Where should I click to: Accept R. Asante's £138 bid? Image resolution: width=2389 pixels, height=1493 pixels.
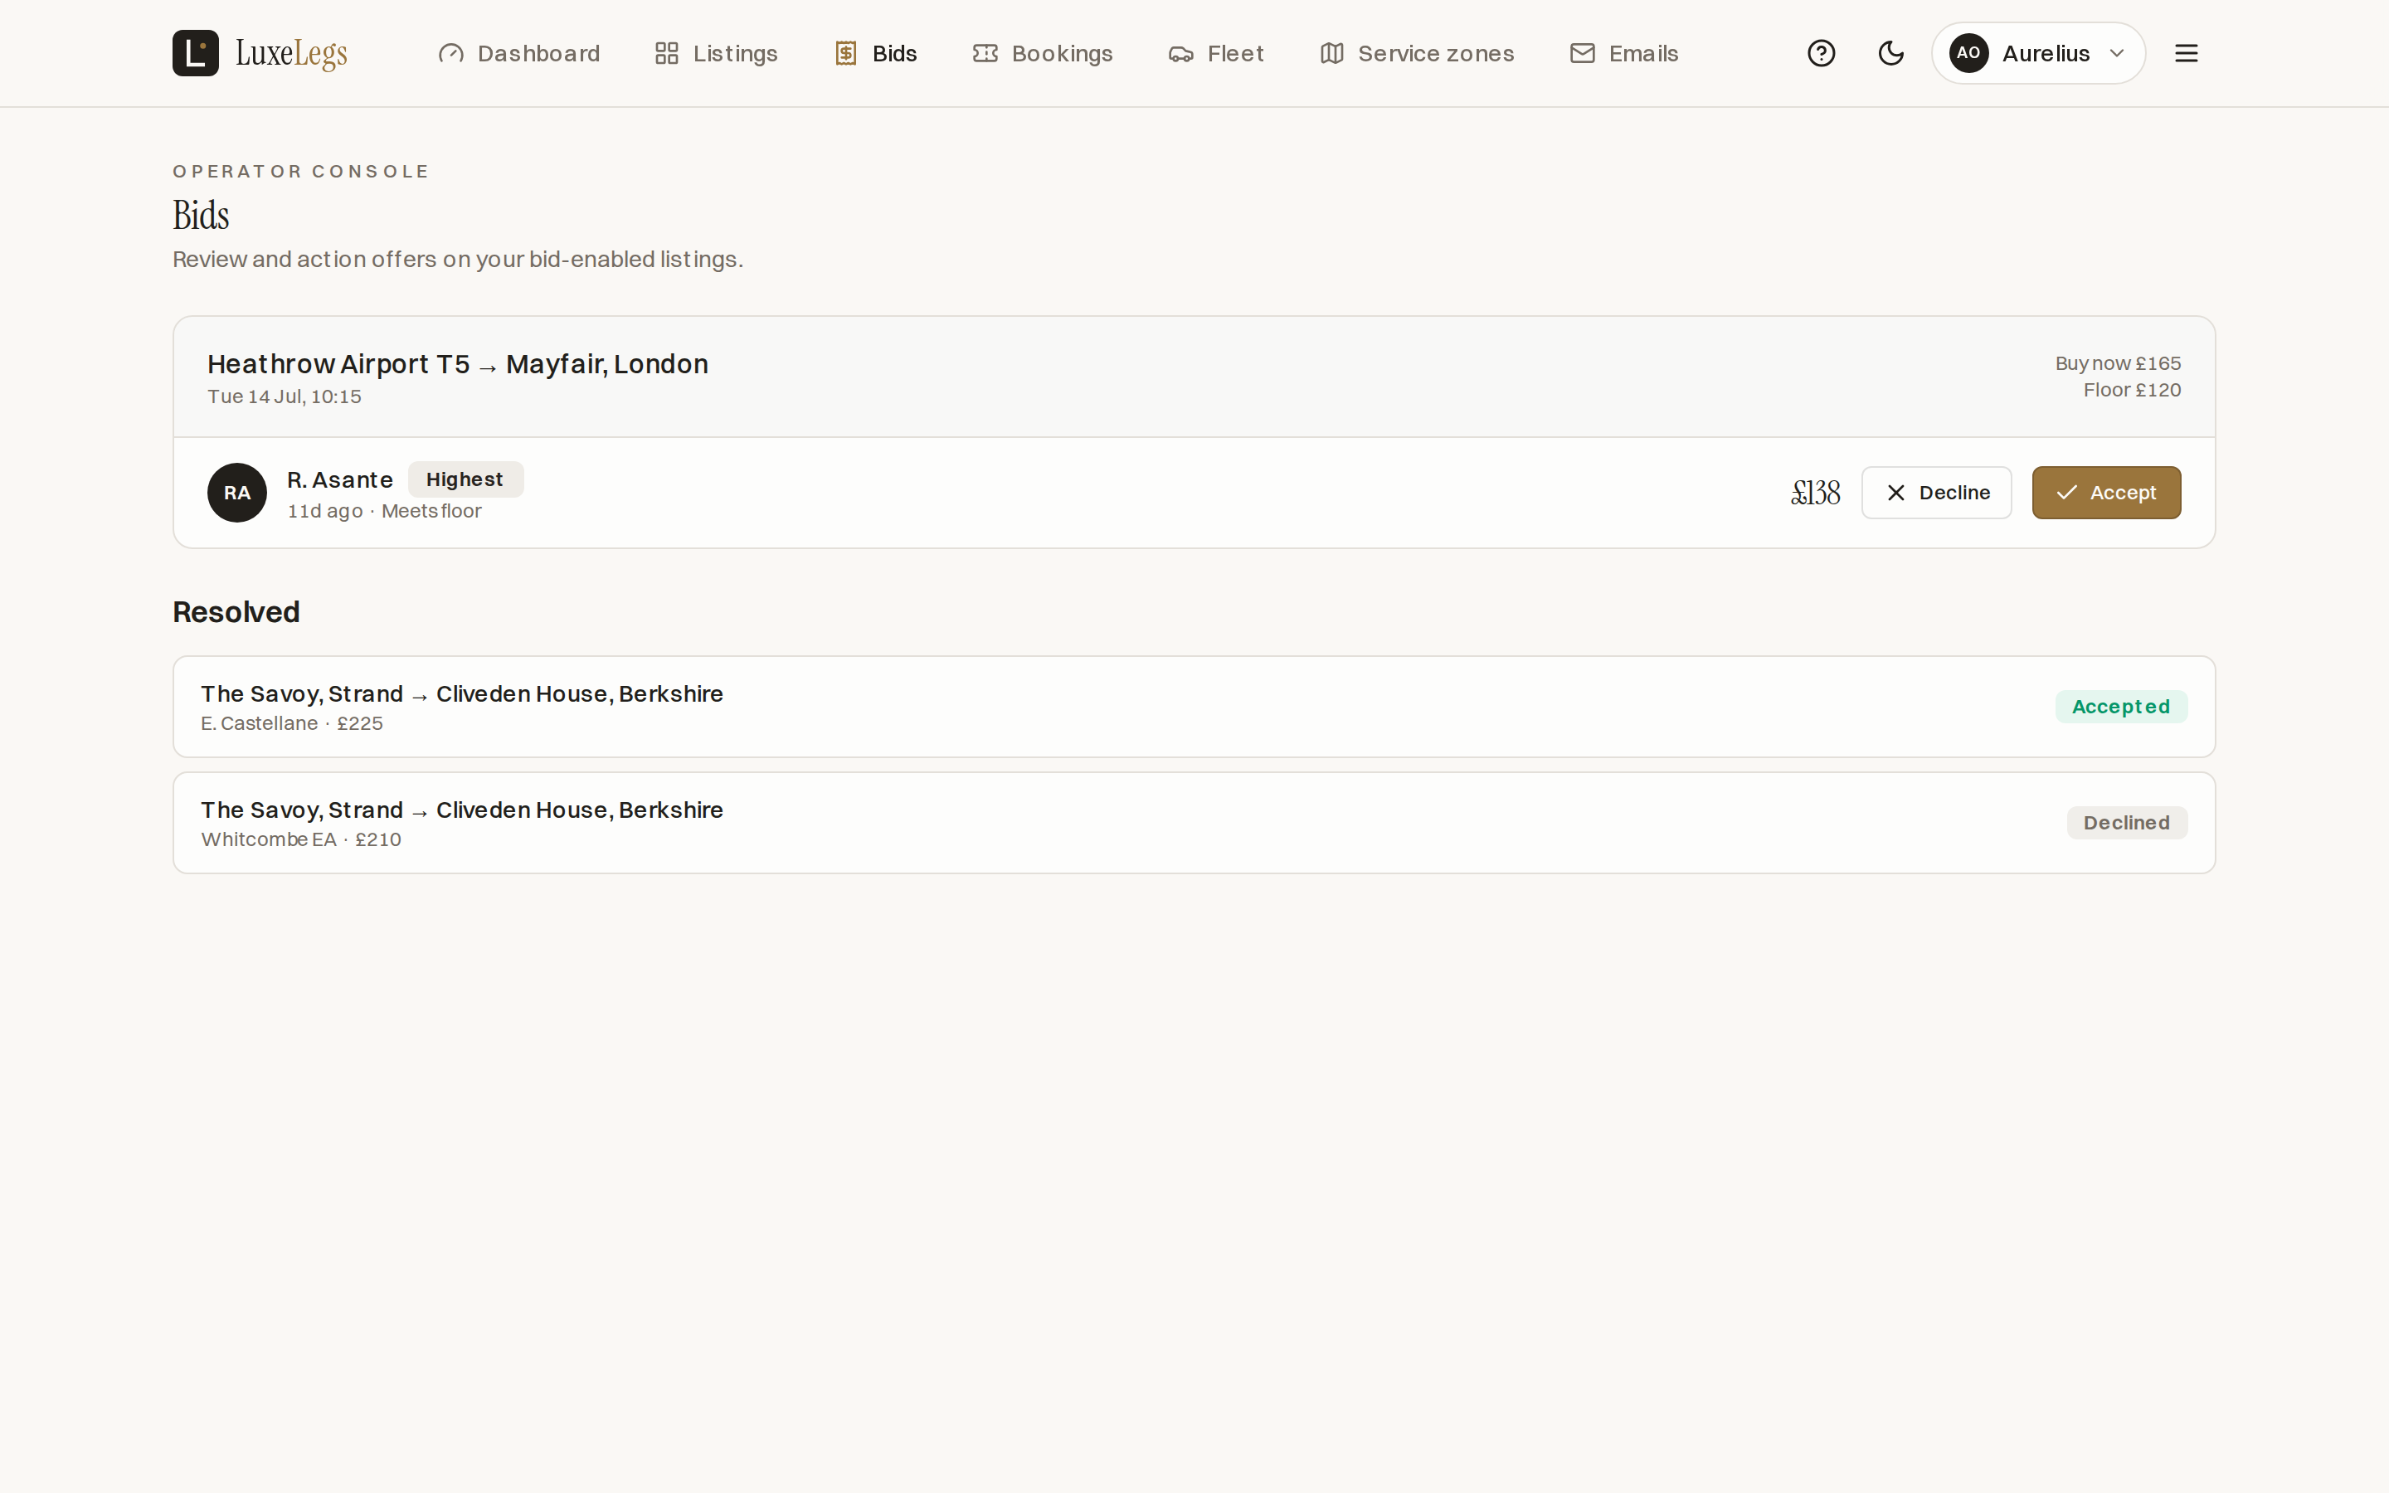[2105, 493]
